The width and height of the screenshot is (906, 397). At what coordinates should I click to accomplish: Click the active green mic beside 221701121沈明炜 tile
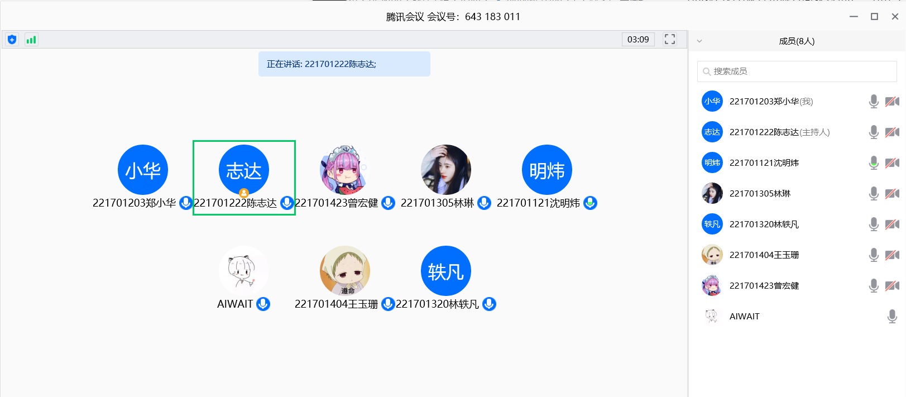pos(590,203)
